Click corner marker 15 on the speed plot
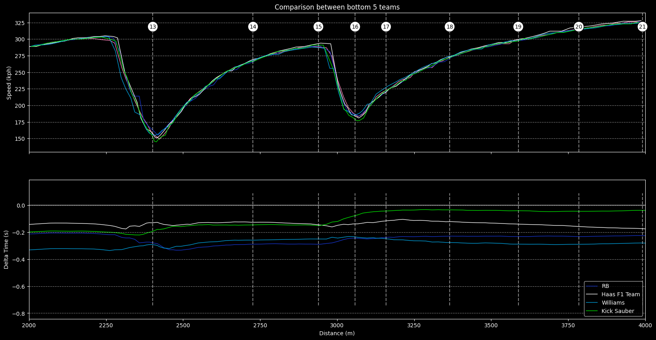Screen dimensions: 656x340 [x=318, y=27]
